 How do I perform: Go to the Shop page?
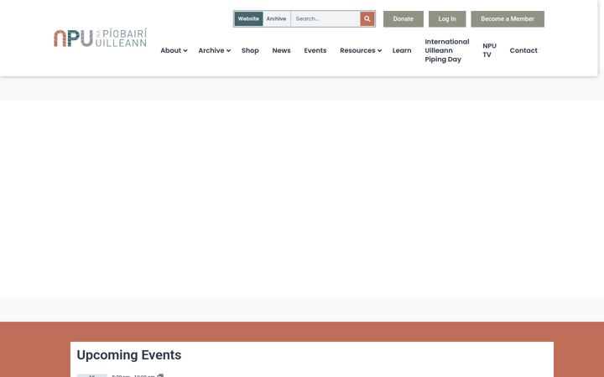(x=250, y=50)
